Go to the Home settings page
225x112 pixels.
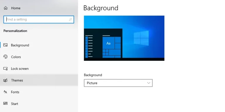16,8
